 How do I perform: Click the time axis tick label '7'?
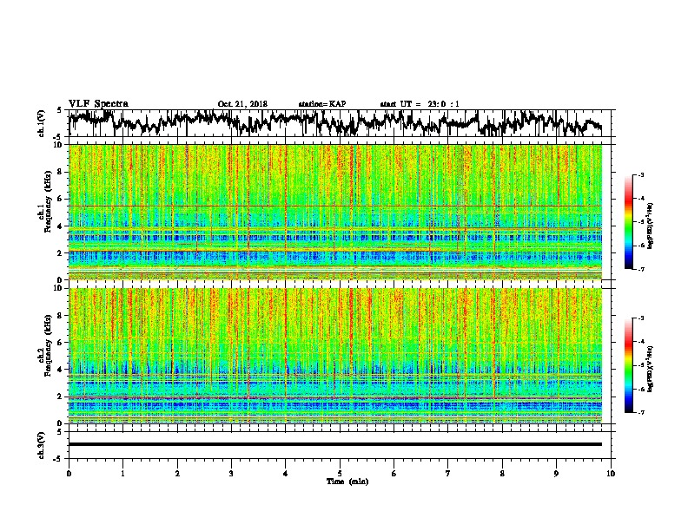[448, 474]
